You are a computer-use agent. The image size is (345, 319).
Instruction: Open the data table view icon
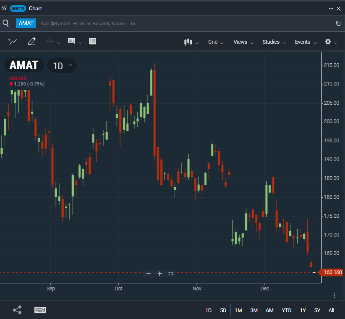[x=93, y=41]
